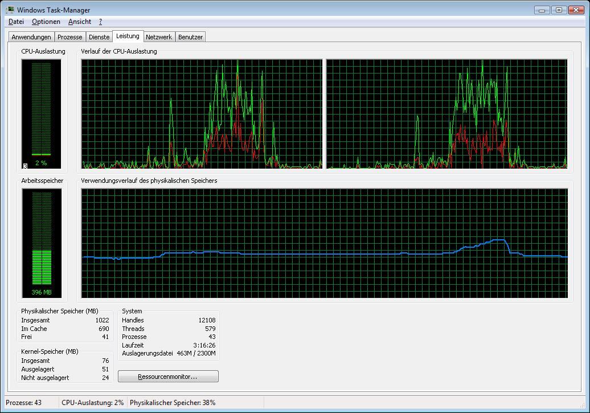Click the Physikalischer Speicher (MB) group label
The height and width of the screenshot is (413, 590).
tap(59, 311)
